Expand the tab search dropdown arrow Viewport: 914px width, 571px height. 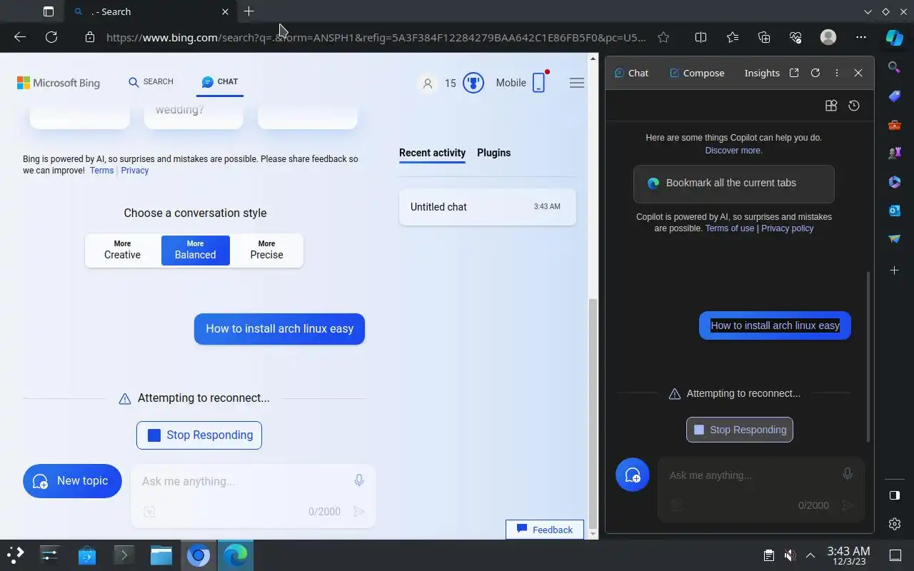(x=868, y=11)
